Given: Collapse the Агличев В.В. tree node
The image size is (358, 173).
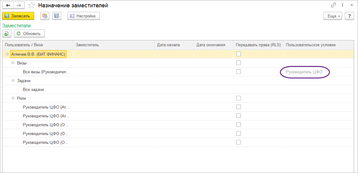Looking at the screenshot, I should click(x=7, y=54).
